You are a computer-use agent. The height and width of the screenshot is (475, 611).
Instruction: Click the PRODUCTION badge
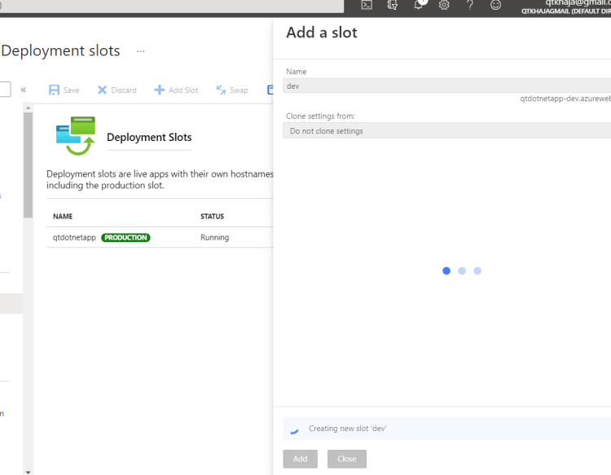point(125,238)
